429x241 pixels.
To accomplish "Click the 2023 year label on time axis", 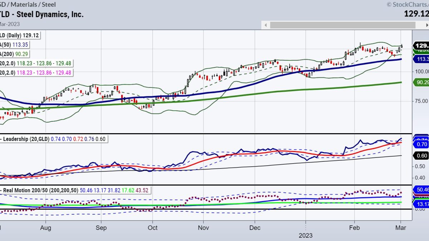I will pos(306,236).
